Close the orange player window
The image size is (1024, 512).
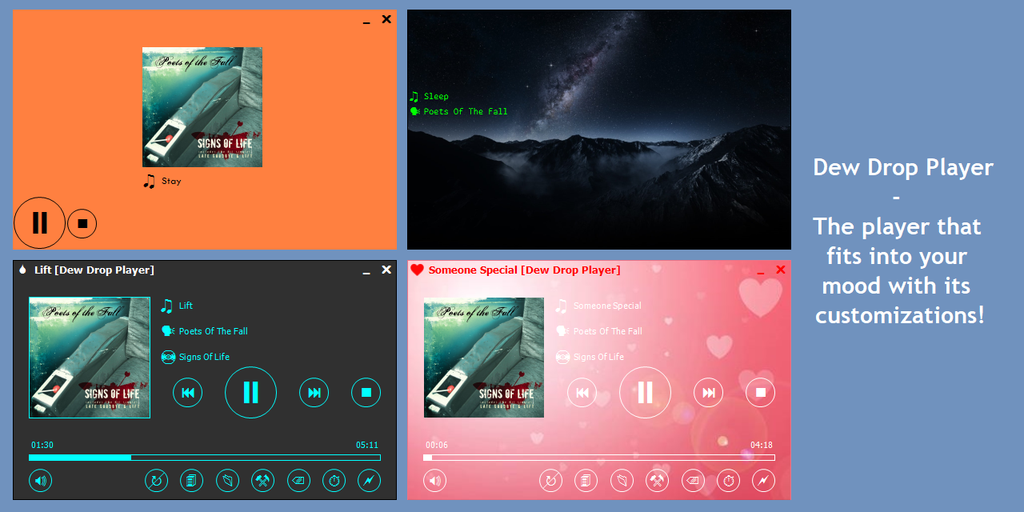click(386, 19)
